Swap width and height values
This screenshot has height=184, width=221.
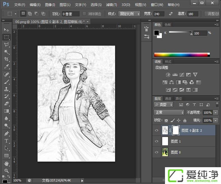[x=171, y=14]
